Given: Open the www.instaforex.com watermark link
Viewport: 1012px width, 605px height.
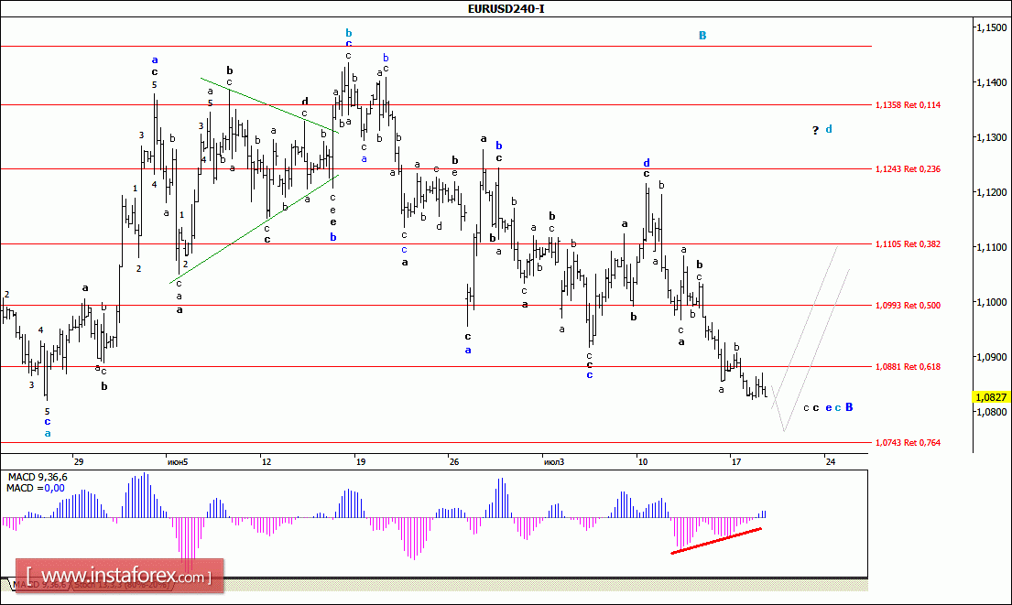Looking at the screenshot, I should [x=119, y=577].
